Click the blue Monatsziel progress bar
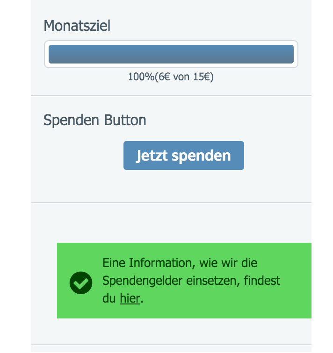This screenshot has height=353, width=333. tap(171, 54)
